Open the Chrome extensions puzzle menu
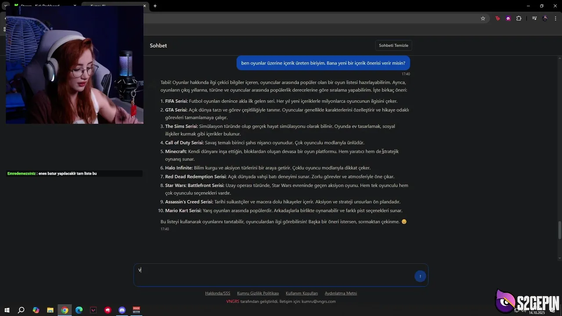Viewport: 562px width, 316px height. 519,18
